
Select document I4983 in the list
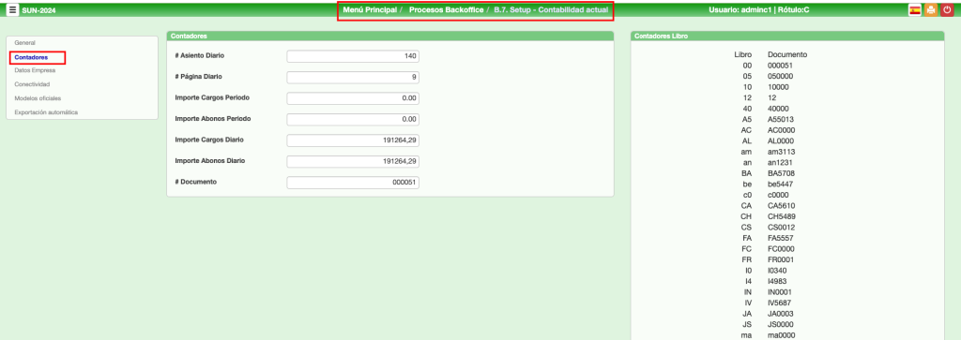[777, 281]
